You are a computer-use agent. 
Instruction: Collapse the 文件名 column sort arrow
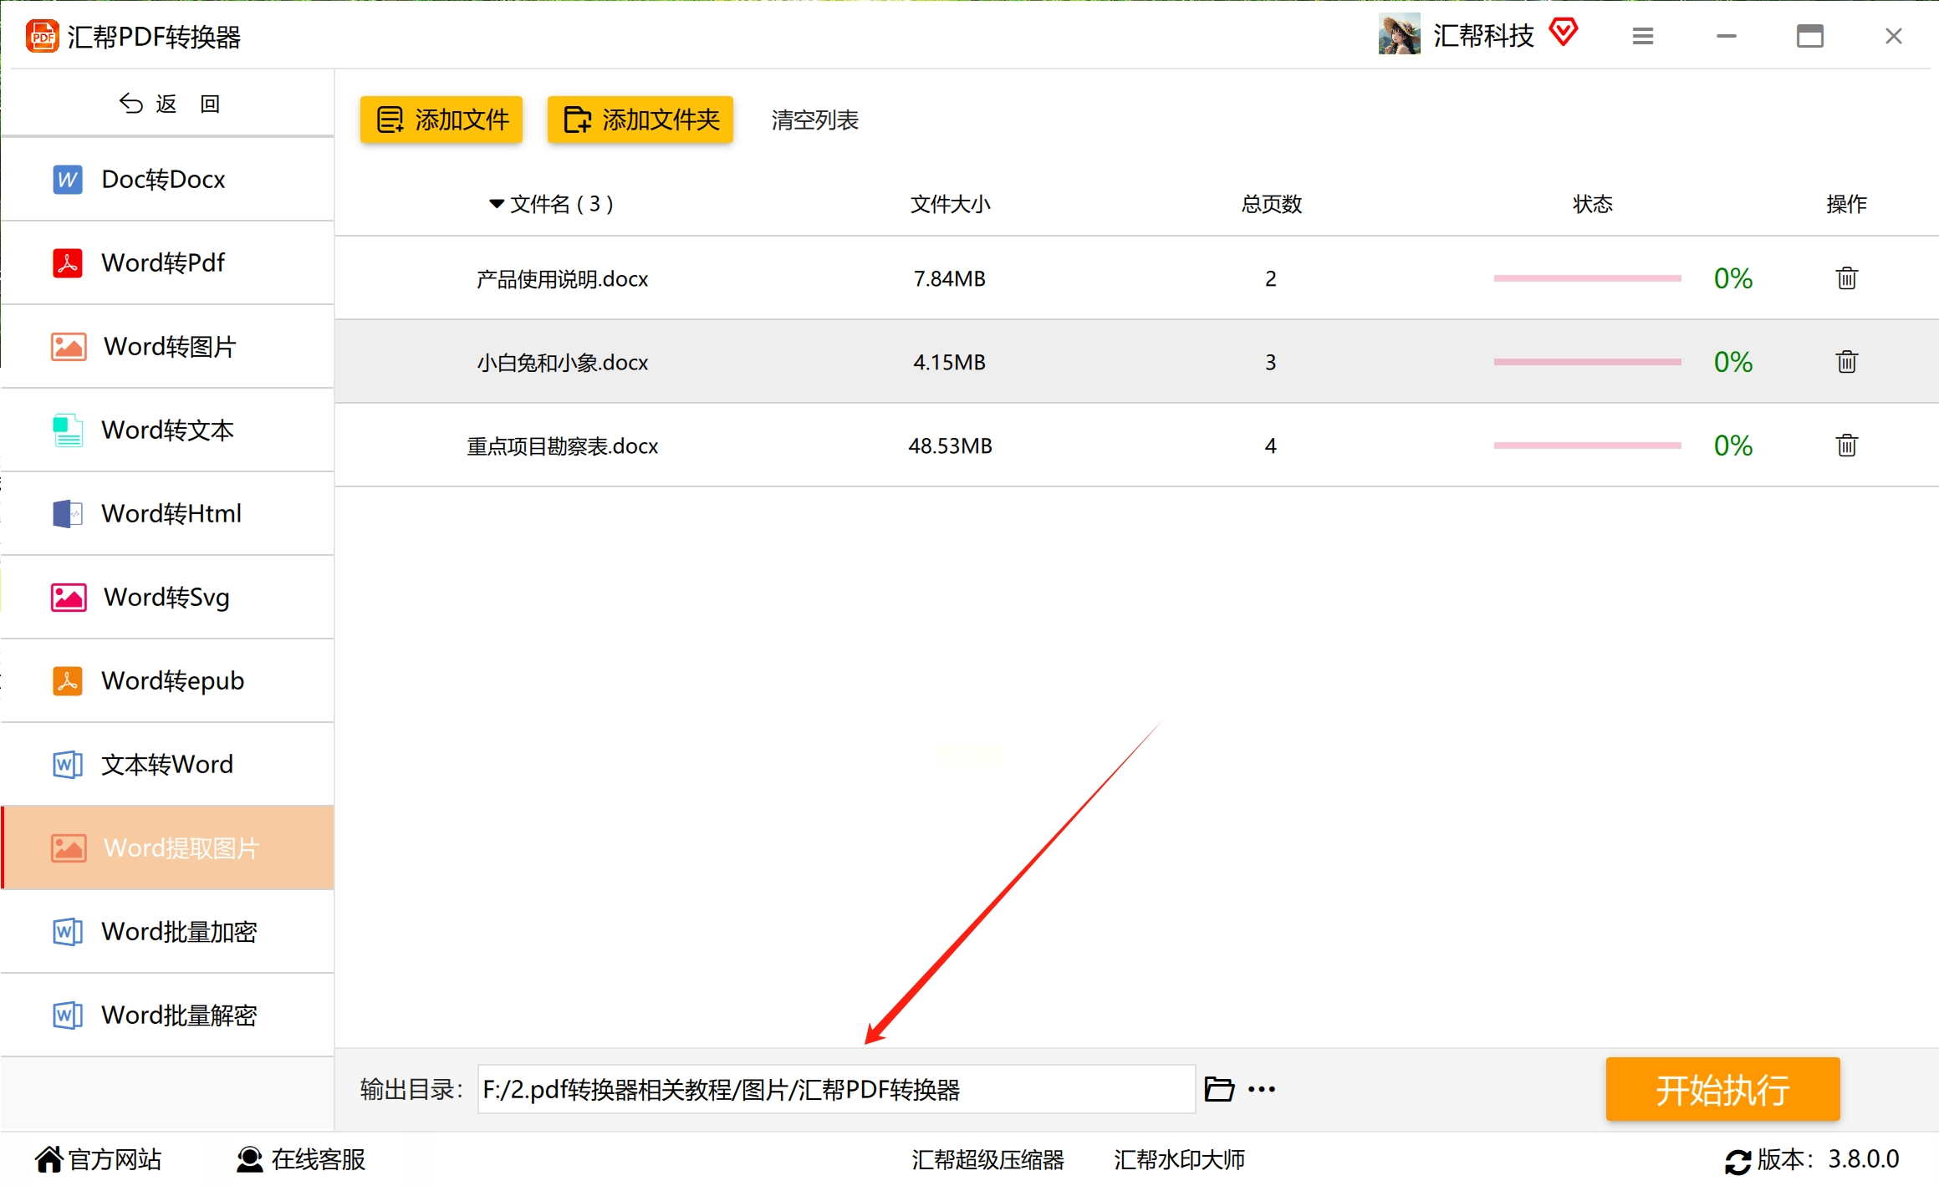497,204
